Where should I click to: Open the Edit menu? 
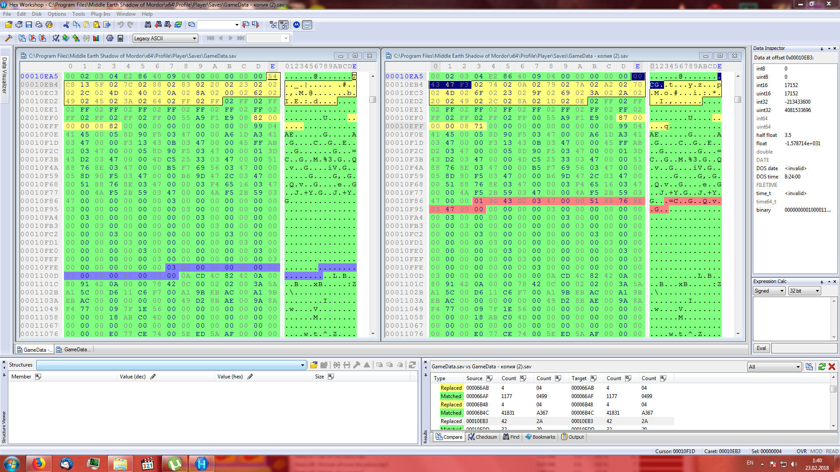pyautogui.click(x=21, y=14)
